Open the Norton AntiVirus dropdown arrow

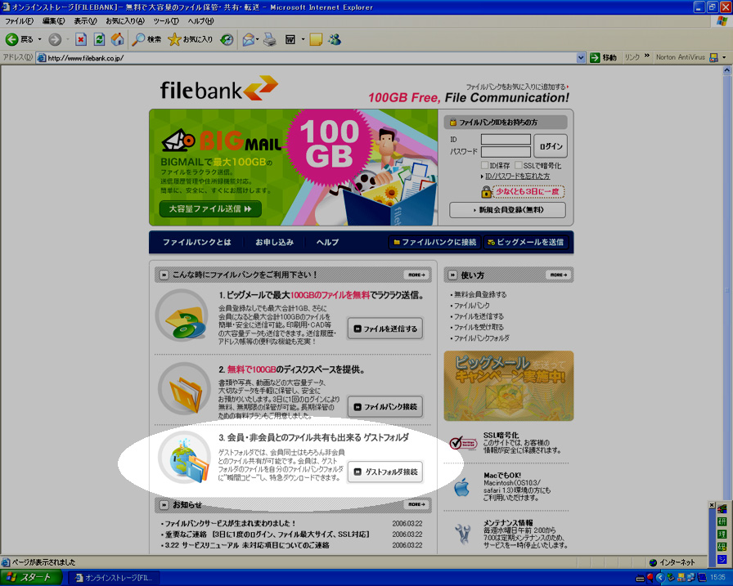point(724,57)
